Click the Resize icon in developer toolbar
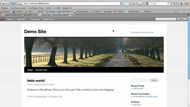The width and height of the screenshot is (190, 107). (104, 12)
